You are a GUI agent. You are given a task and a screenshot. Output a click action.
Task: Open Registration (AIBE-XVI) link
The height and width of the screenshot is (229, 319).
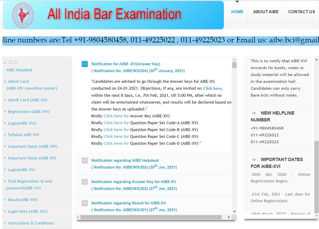tap(29, 112)
